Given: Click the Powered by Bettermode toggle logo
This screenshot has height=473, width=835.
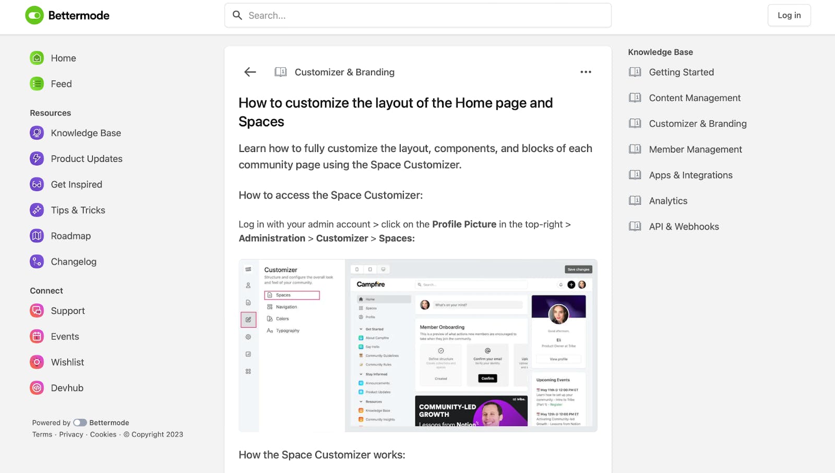Looking at the screenshot, I should [80, 423].
